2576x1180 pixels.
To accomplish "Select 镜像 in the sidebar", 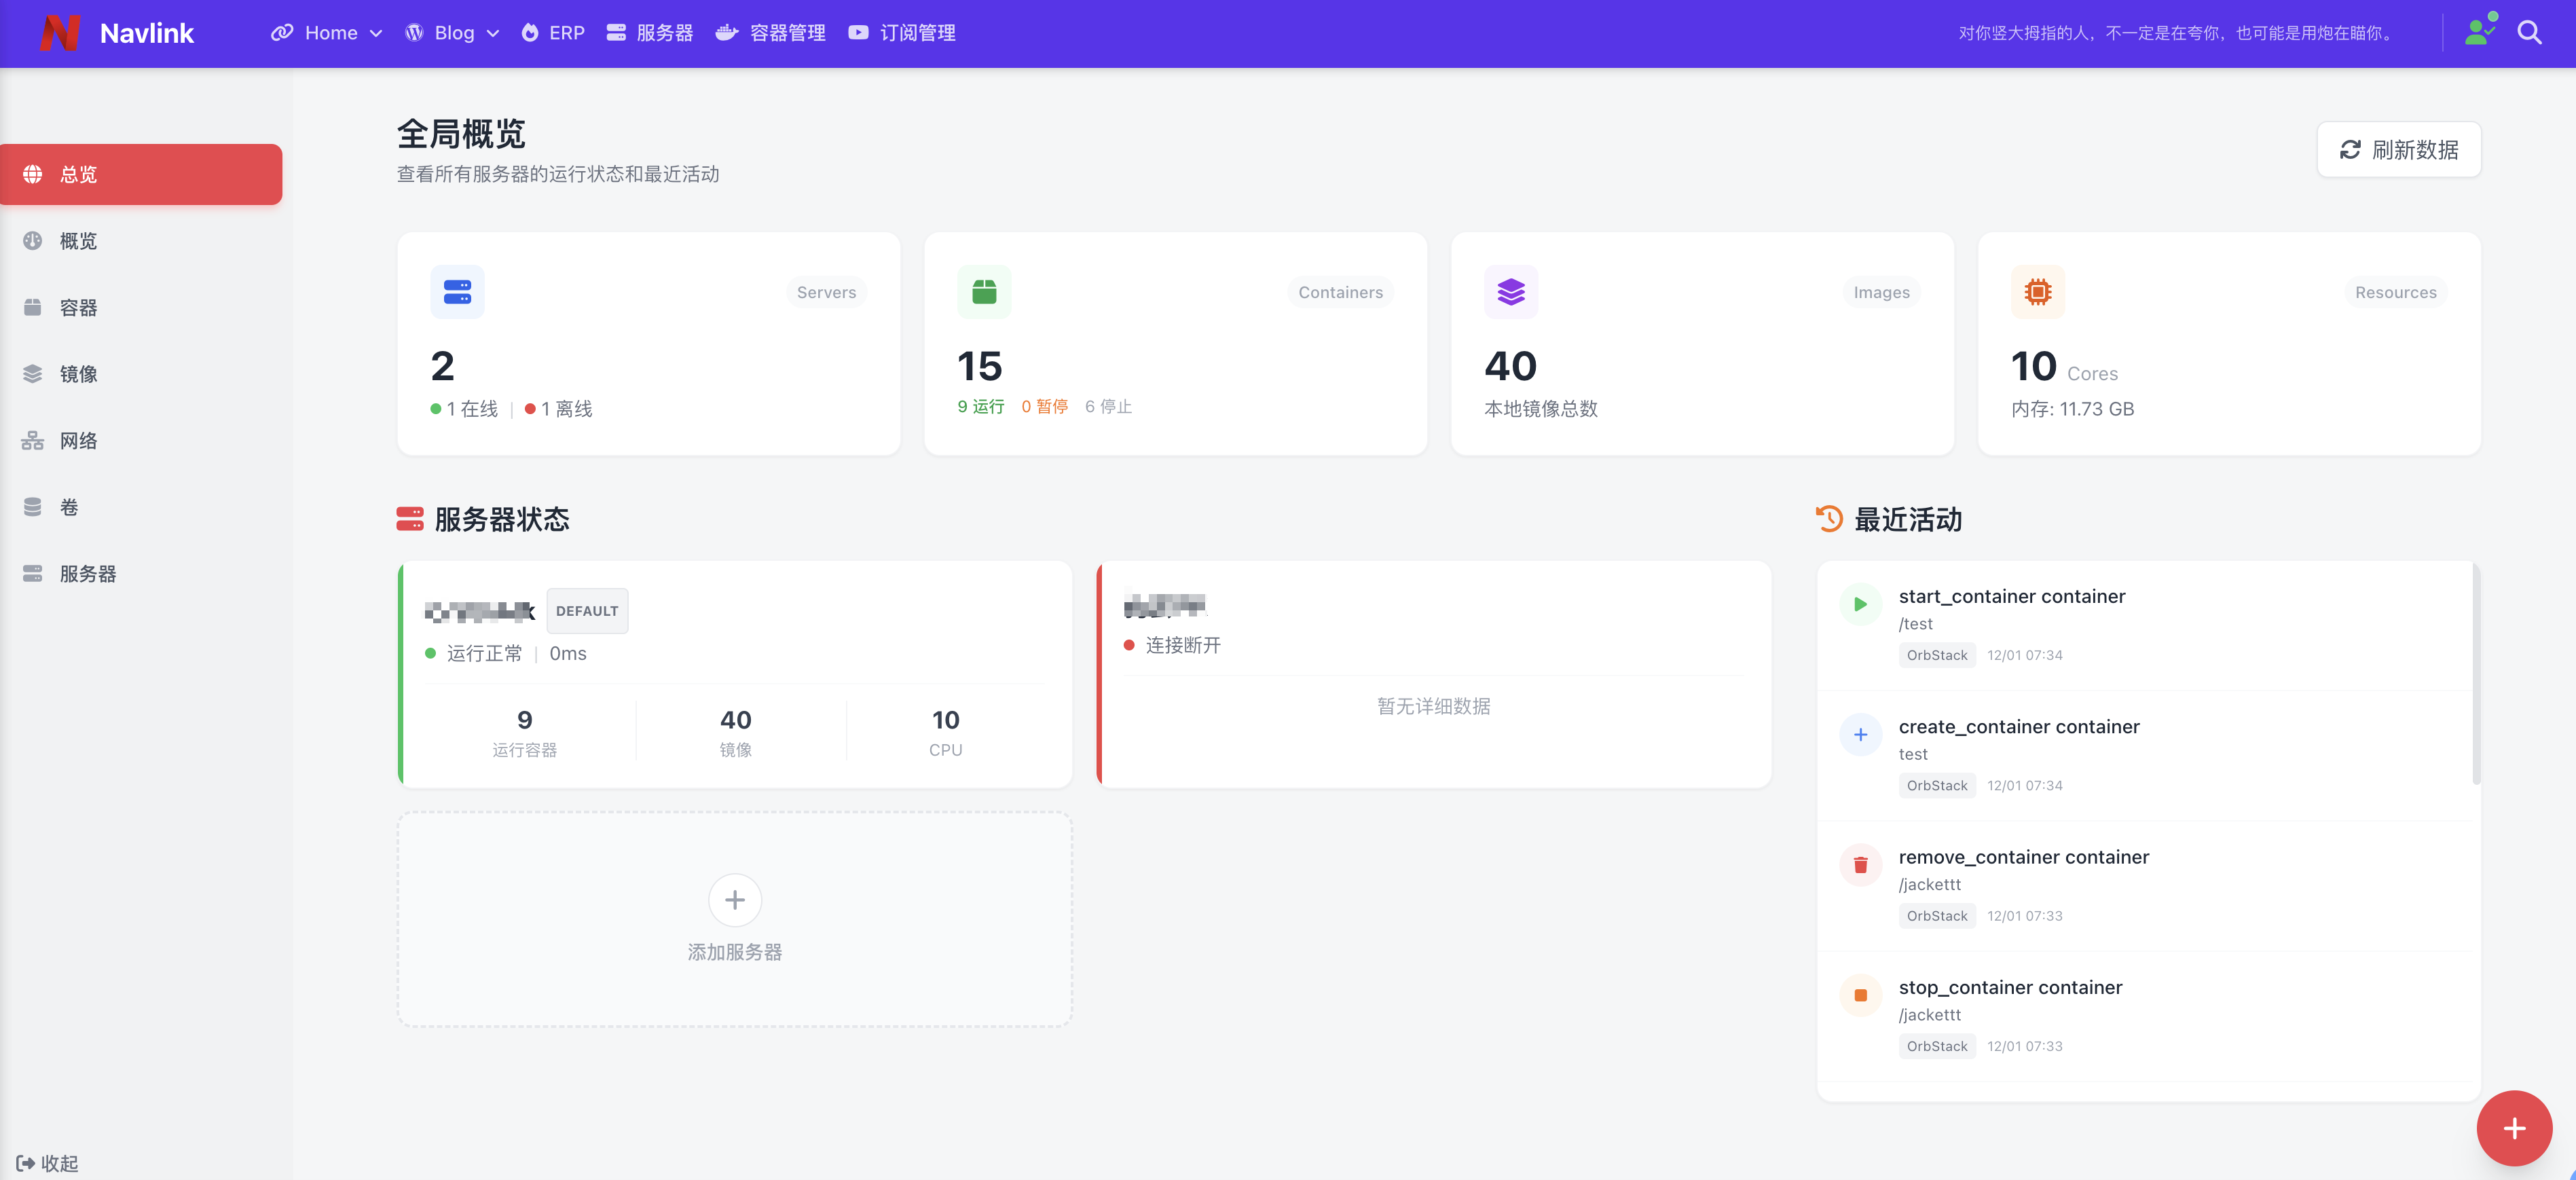I will coord(78,374).
